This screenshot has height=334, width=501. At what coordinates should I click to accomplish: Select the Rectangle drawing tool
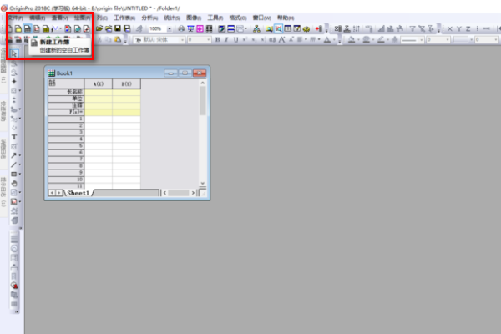[13, 174]
